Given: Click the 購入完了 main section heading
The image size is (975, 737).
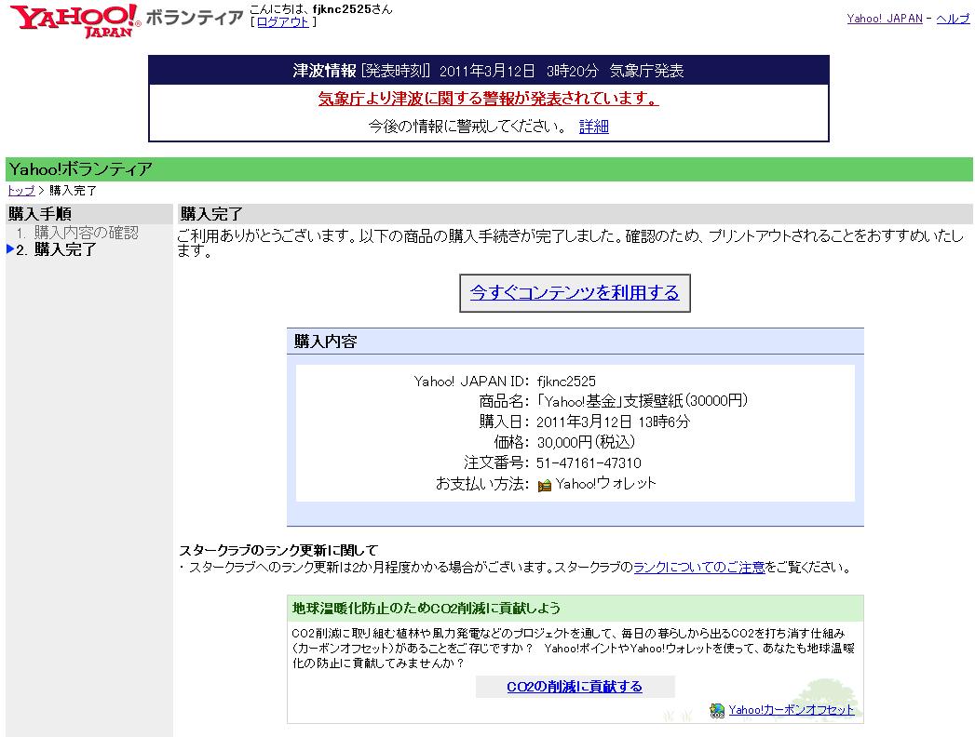Looking at the screenshot, I should [211, 214].
